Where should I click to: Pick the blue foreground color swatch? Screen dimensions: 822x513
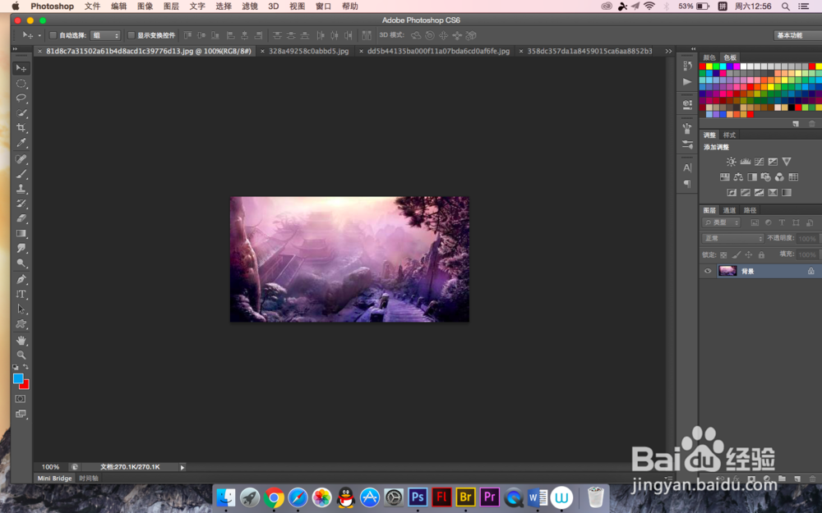17,378
